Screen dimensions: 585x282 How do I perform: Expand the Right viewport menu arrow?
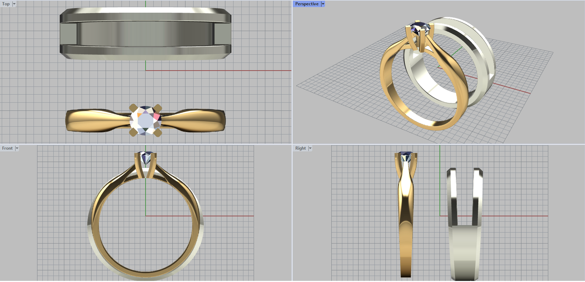310,148
